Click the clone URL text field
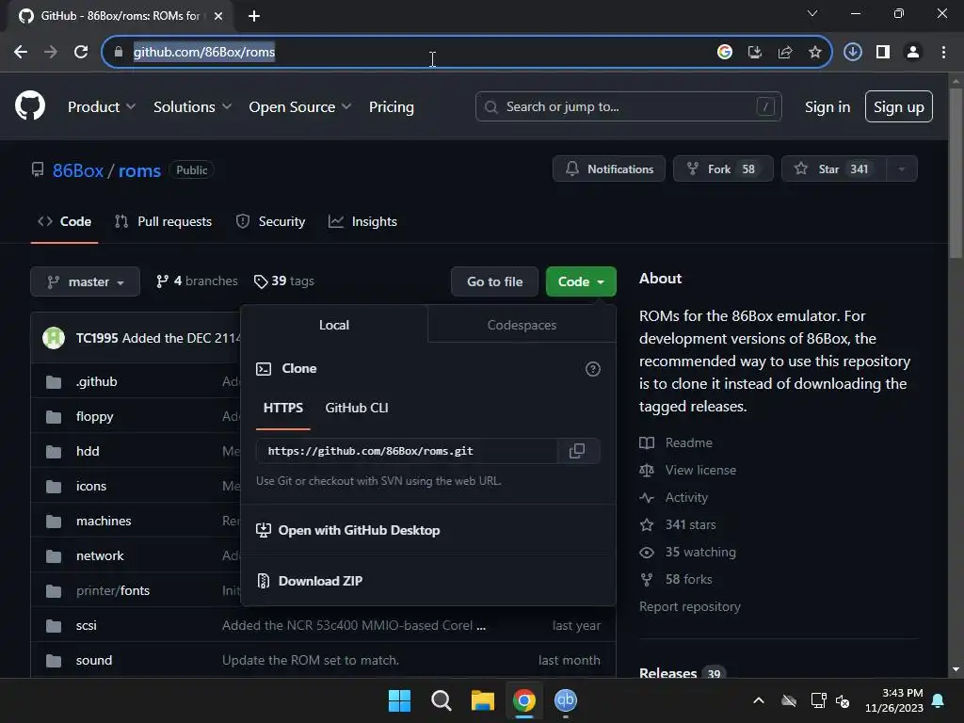 click(x=407, y=451)
